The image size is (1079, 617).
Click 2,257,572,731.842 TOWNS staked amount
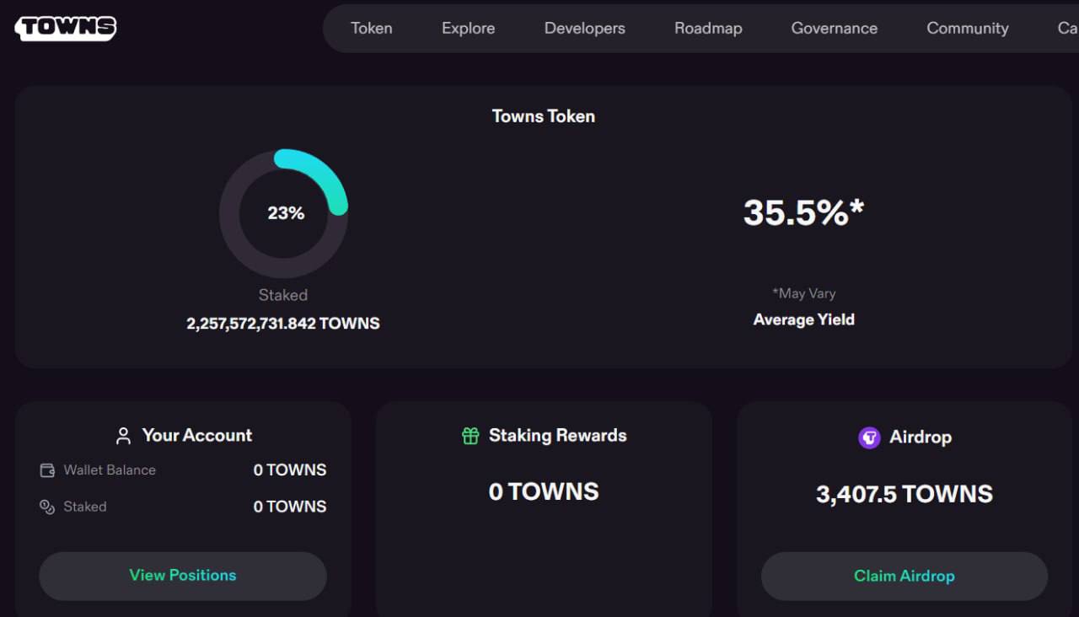pyautogui.click(x=283, y=324)
